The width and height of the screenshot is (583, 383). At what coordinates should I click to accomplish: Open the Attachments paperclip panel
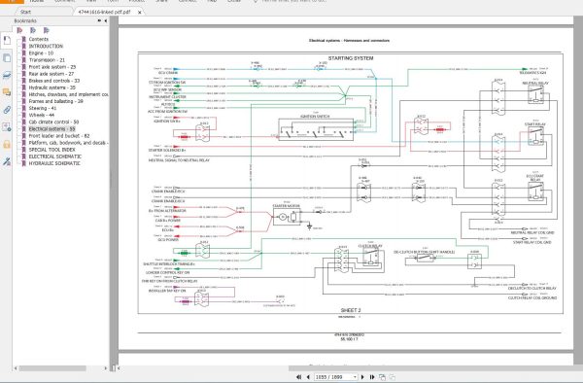pyautogui.click(x=7, y=109)
